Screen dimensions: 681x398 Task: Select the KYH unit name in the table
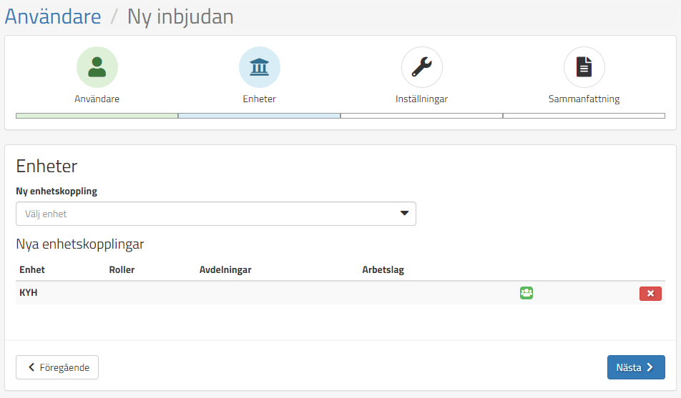[x=29, y=293]
